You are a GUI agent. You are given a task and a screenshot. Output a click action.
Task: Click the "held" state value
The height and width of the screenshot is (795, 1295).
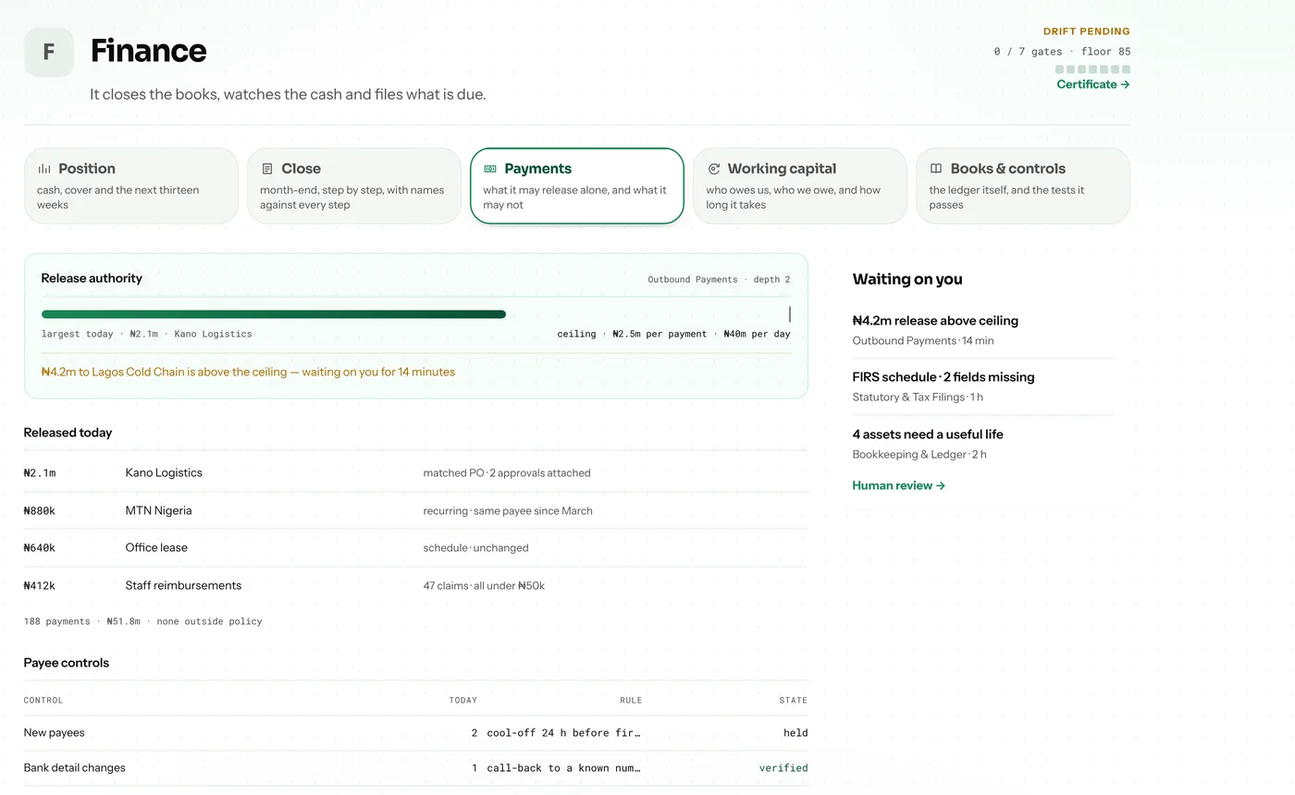pyautogui.click(x=795, y=733)
